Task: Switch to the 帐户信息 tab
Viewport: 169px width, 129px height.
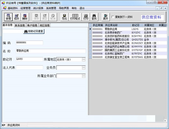Action: click(x=32, y=25)
